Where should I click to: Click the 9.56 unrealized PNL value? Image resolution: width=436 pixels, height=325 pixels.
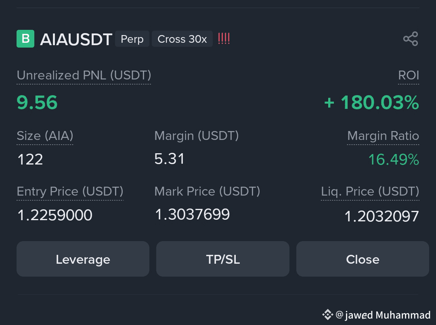[x=37, y=102]
